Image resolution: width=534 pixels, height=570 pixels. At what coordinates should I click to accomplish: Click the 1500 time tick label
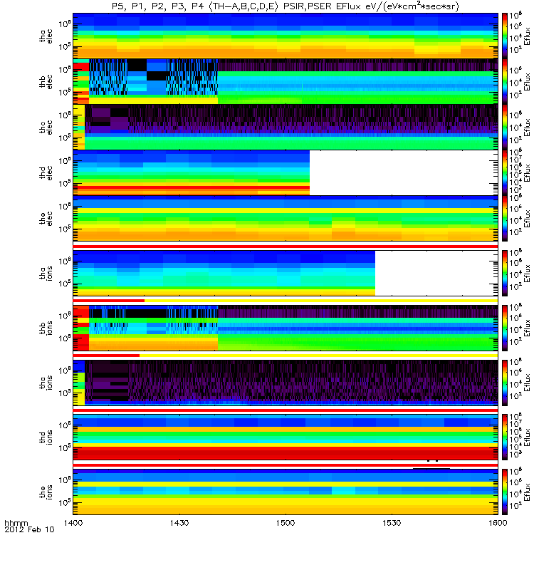(286, 523)
